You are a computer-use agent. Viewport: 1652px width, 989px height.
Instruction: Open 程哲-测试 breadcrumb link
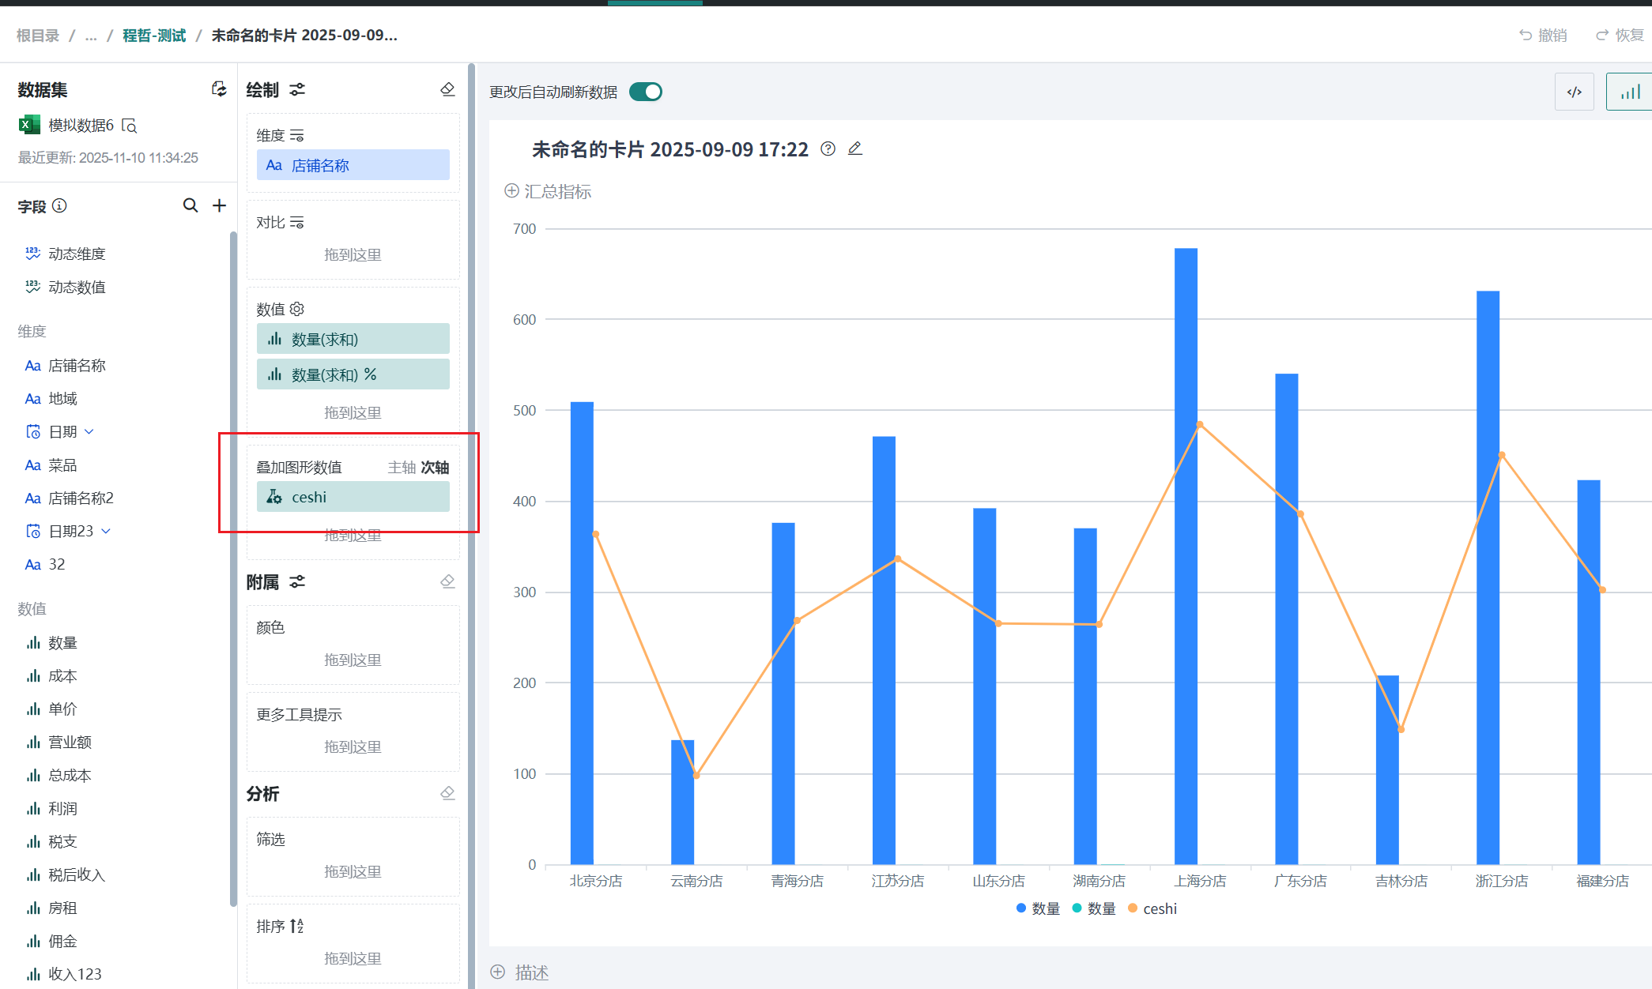tap(154, 36)
